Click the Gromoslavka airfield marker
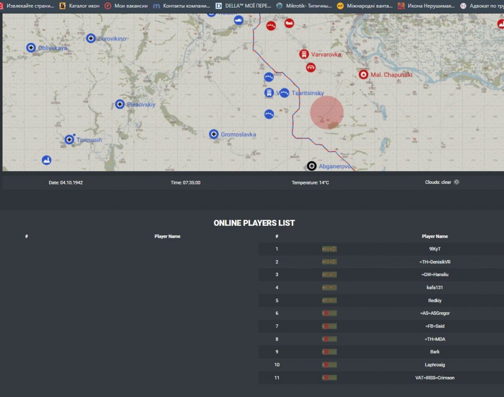 [214, 134]
